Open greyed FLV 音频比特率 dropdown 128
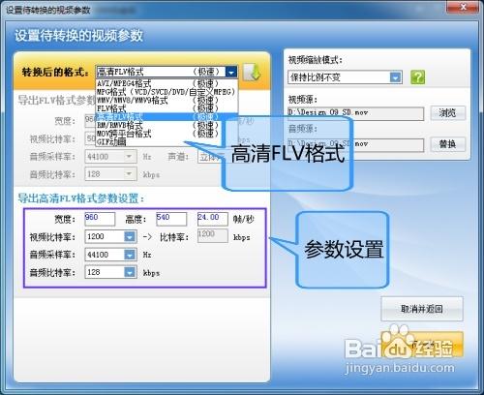The image size is (484, 395). (110, 174)
